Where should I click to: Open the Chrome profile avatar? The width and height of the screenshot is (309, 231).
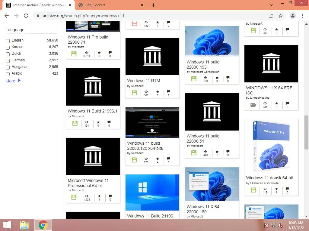[293, 16]
